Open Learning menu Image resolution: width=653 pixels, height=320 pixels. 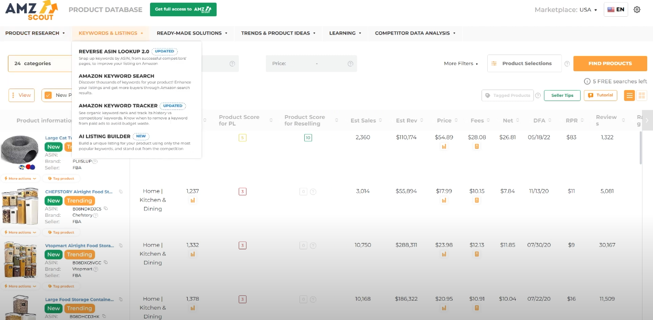(x=345, y=33)
